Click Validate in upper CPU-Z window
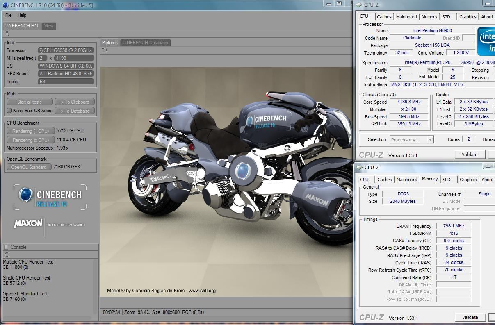 470,155
